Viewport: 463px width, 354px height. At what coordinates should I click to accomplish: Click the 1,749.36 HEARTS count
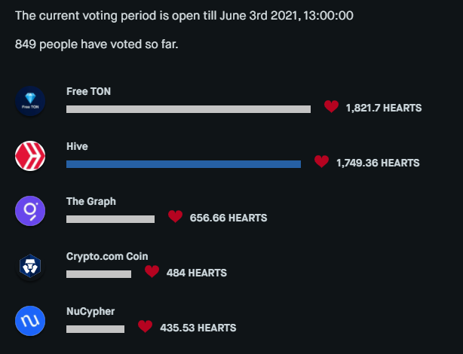tap(378, 163)
